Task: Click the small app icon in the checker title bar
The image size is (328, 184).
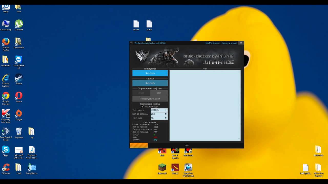Action: (131, 43)
